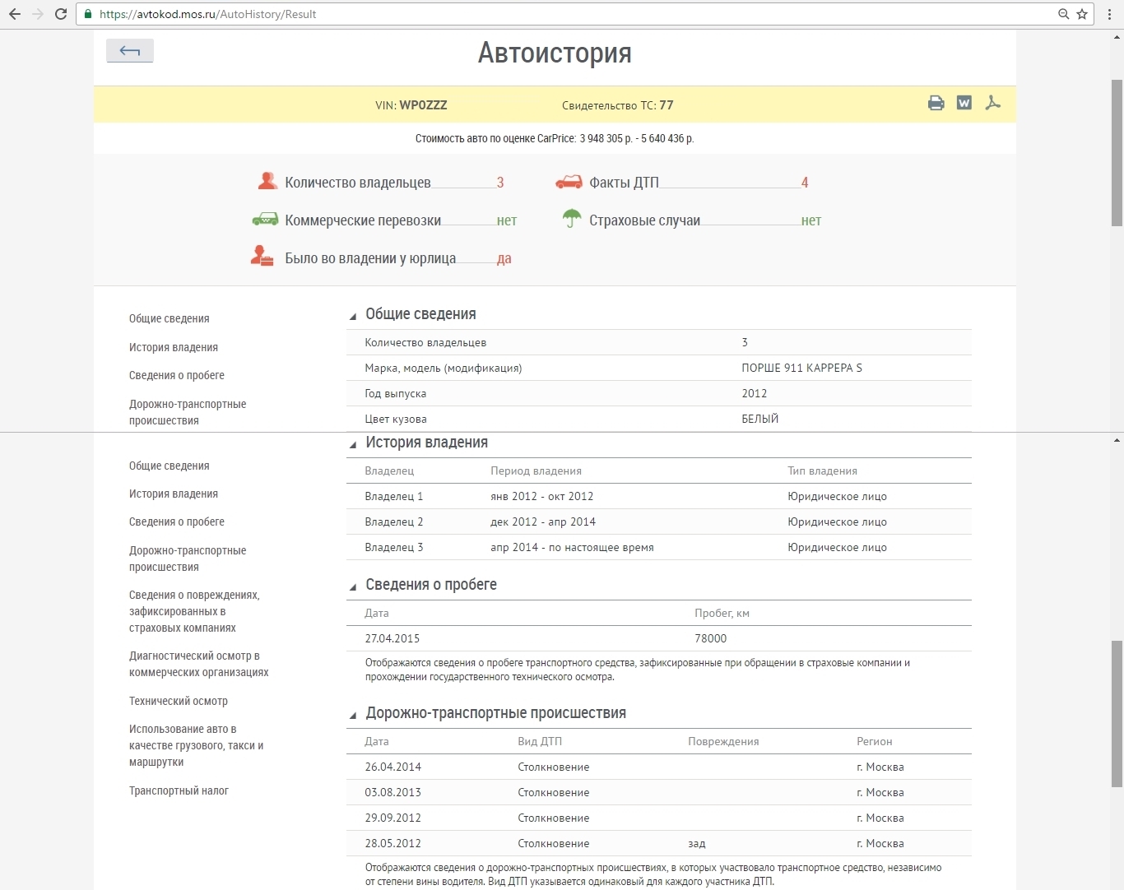Click the legal entity icon beside юрлица row
Image resolution: width=1124 pixels, height=890 pixels.
pyautogui.click(x=262, y=256)
